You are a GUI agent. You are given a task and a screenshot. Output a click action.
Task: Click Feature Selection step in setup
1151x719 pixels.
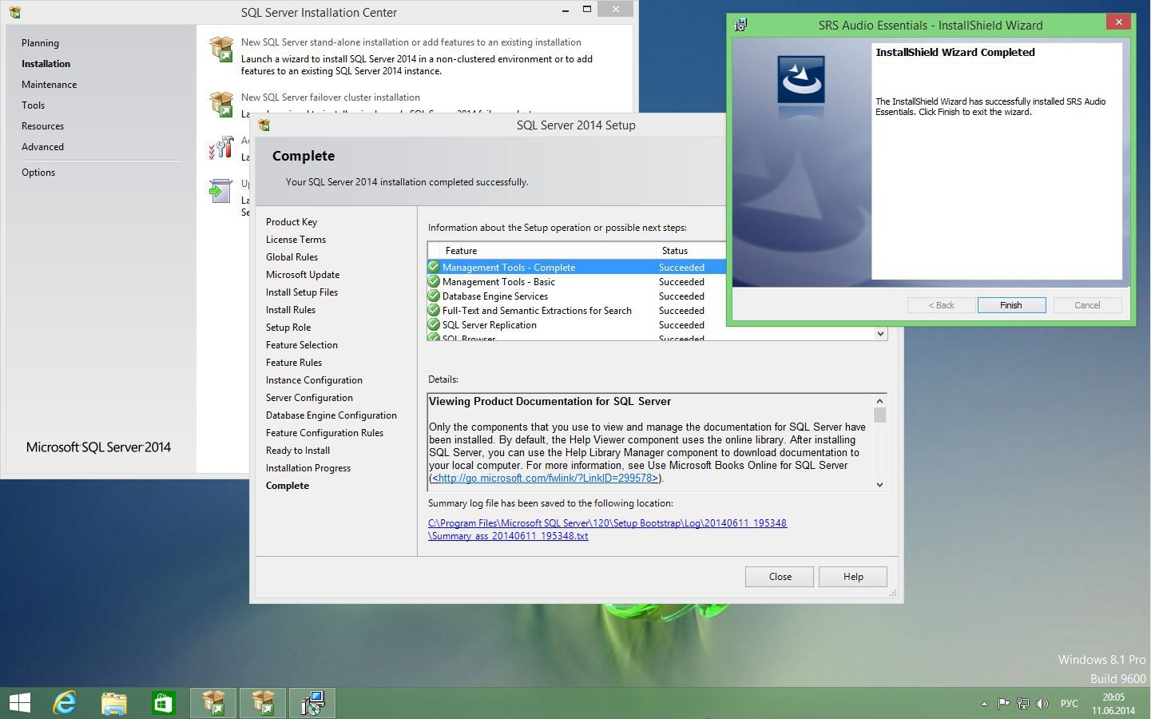coord(302,345)
